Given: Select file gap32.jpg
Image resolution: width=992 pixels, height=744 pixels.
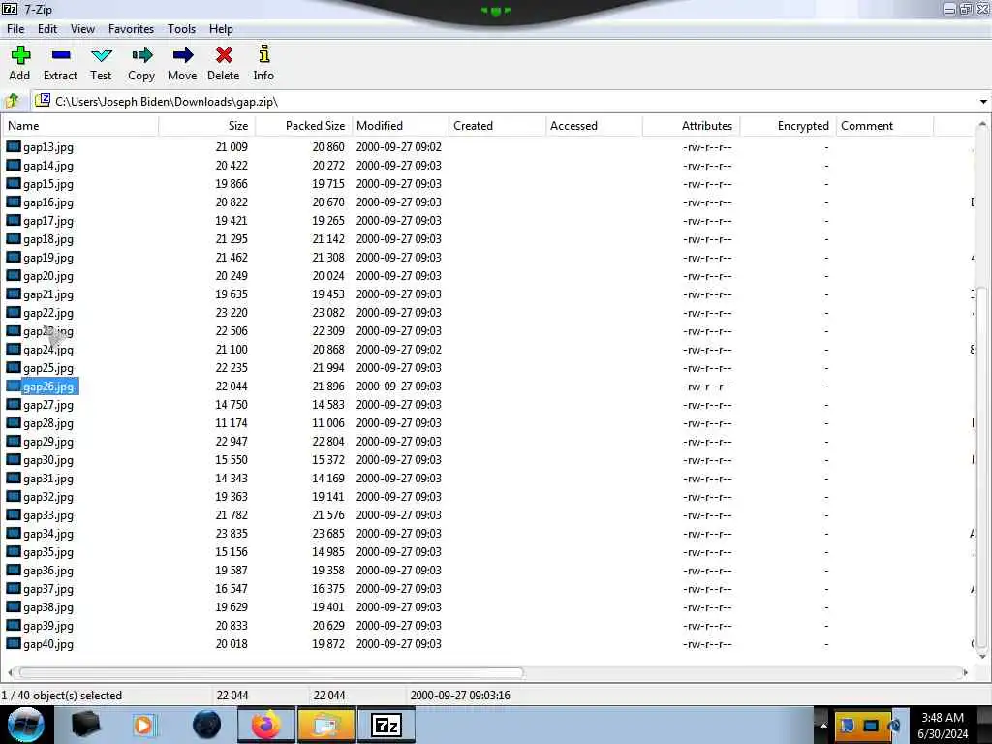Looking at the screenshot, I should click(48, 497).
